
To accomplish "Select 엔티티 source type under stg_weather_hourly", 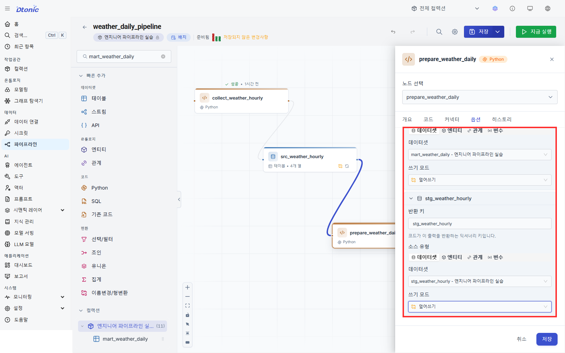I will click(452, 257).
